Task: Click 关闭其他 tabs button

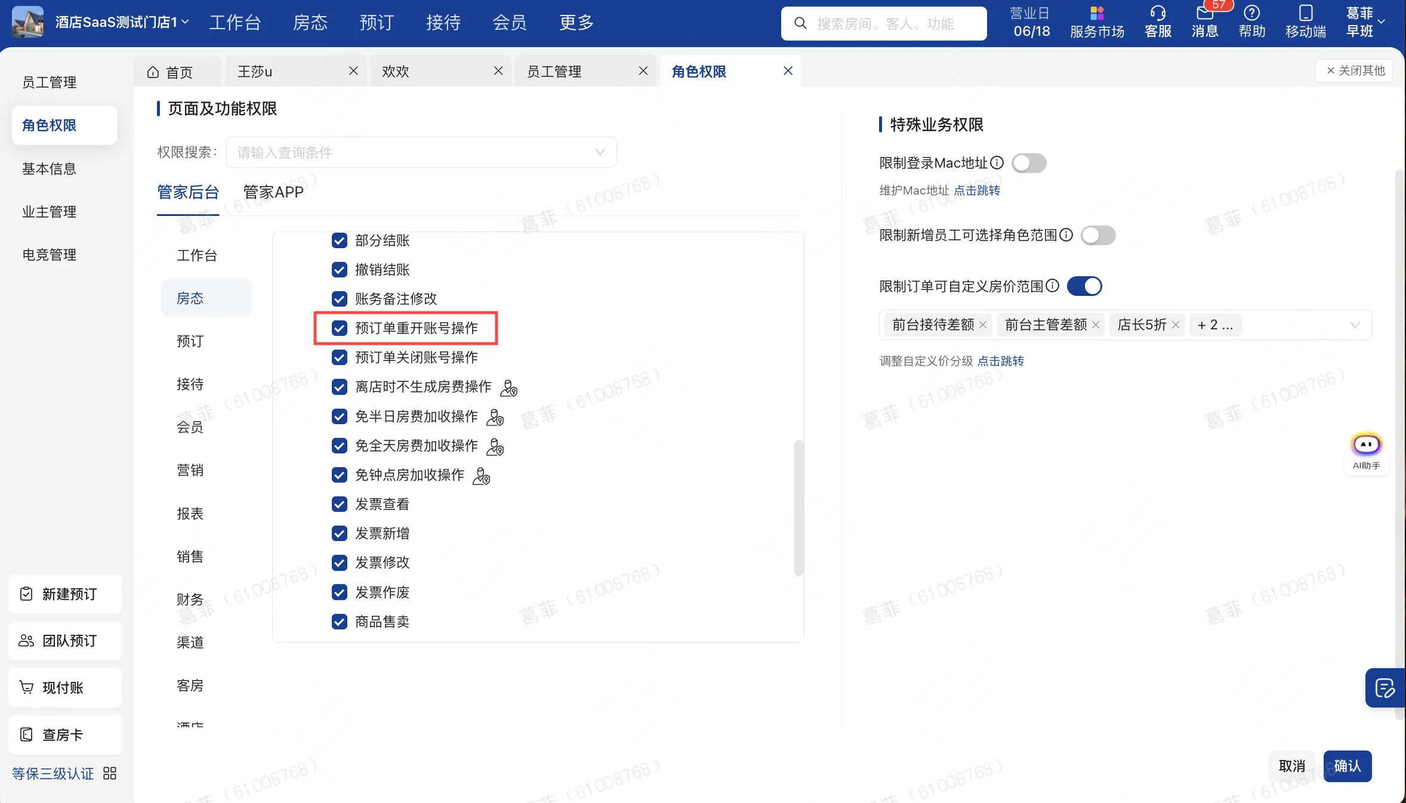Action: pos(1355,70)
